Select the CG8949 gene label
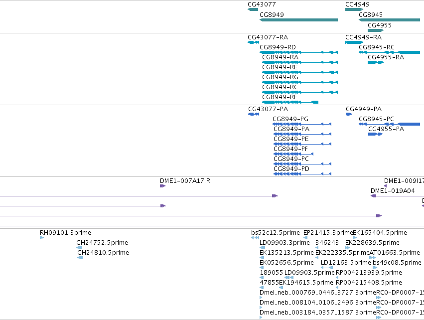 pyautogui.click(x=272, y=15)
